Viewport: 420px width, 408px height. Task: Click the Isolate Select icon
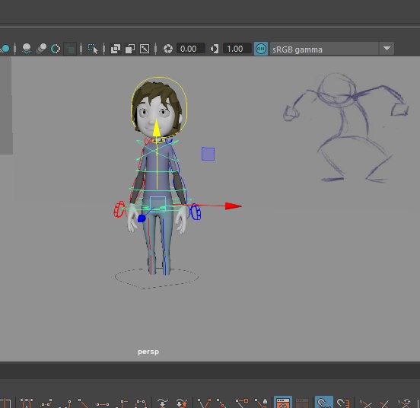(93, 49)
